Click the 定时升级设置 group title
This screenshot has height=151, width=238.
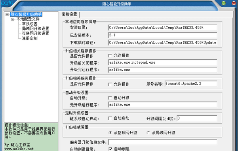(77, 113)
